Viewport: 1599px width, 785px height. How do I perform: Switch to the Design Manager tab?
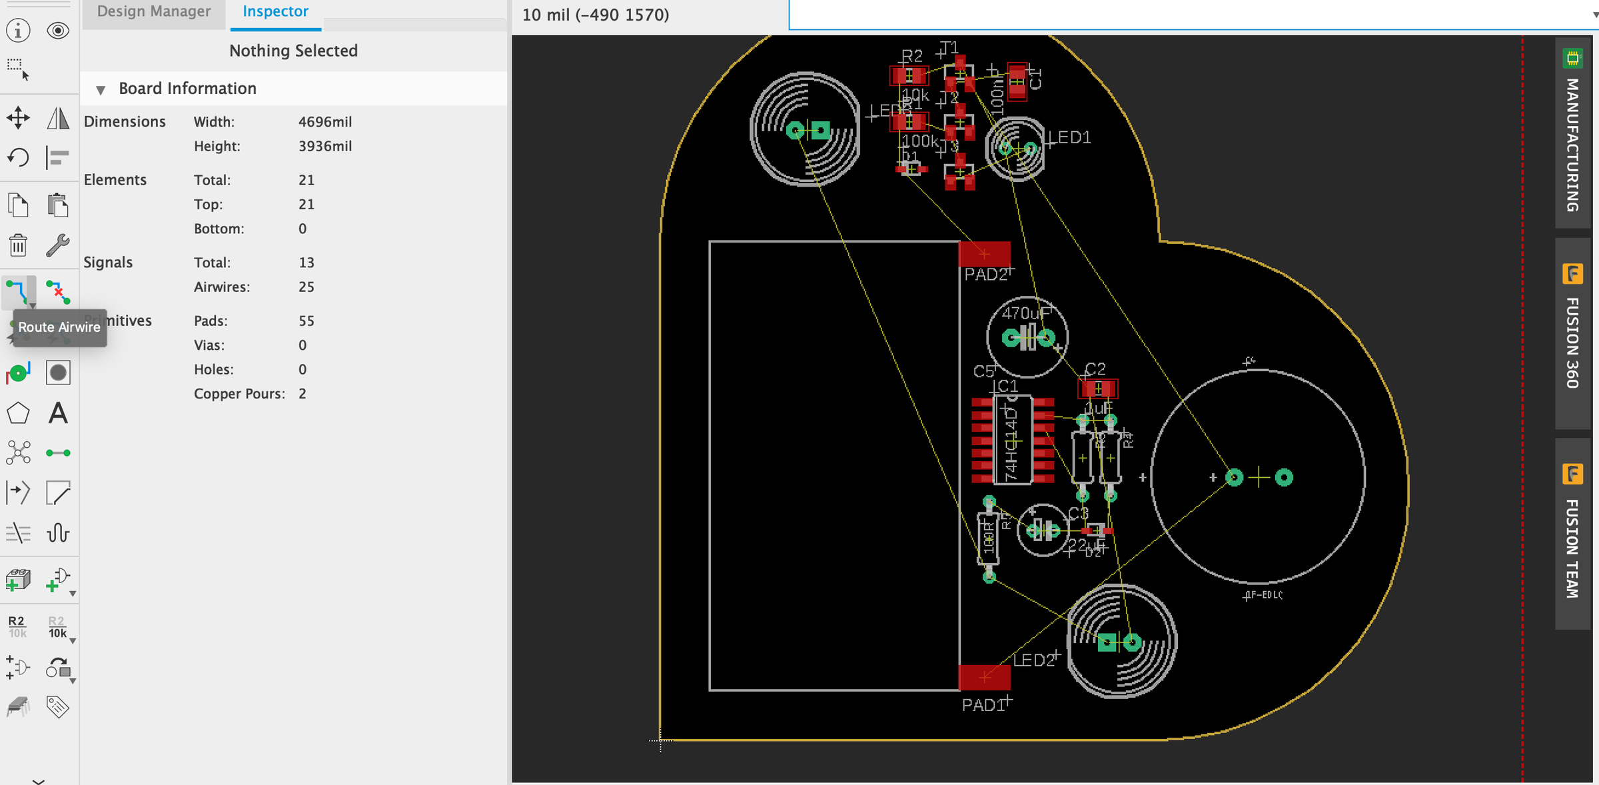153,11
